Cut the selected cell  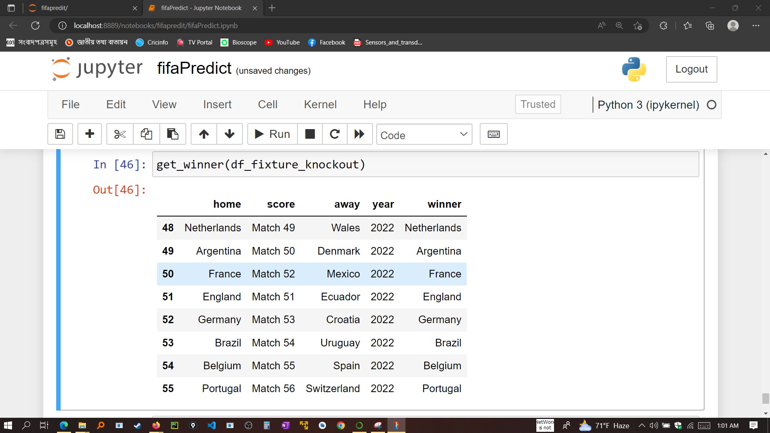[119, 134]
